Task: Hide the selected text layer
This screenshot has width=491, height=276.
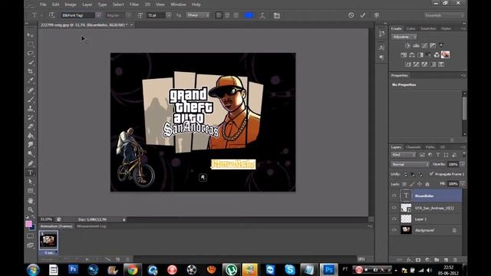Action: tap(394, 195)
